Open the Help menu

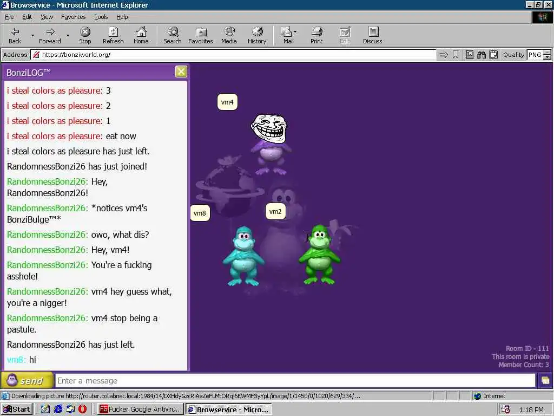122,17
